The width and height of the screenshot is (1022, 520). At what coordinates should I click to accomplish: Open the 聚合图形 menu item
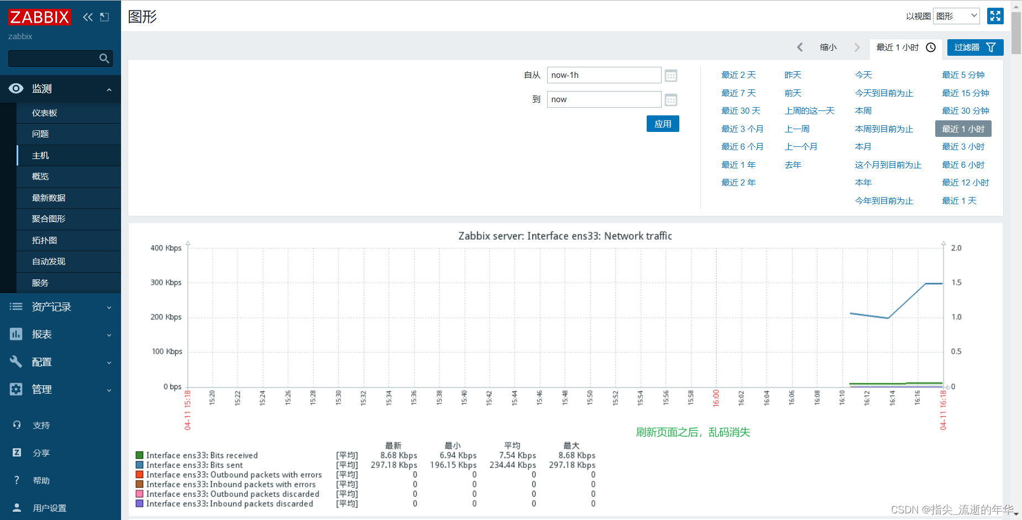tap(69, 219)
